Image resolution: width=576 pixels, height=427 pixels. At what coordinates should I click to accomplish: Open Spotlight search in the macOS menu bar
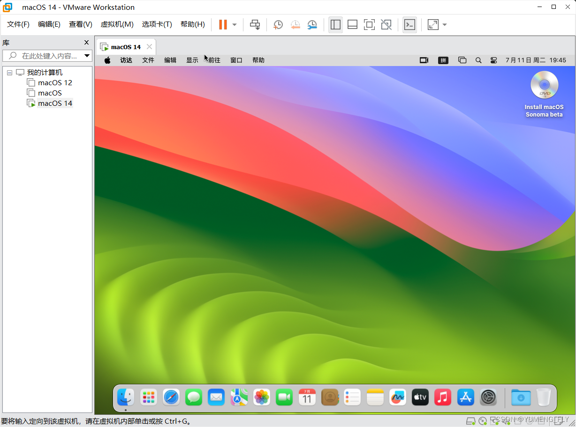tap(478, 60)
